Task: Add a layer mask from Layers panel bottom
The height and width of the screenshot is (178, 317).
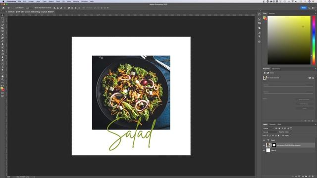Action: [x=299, y=176]
